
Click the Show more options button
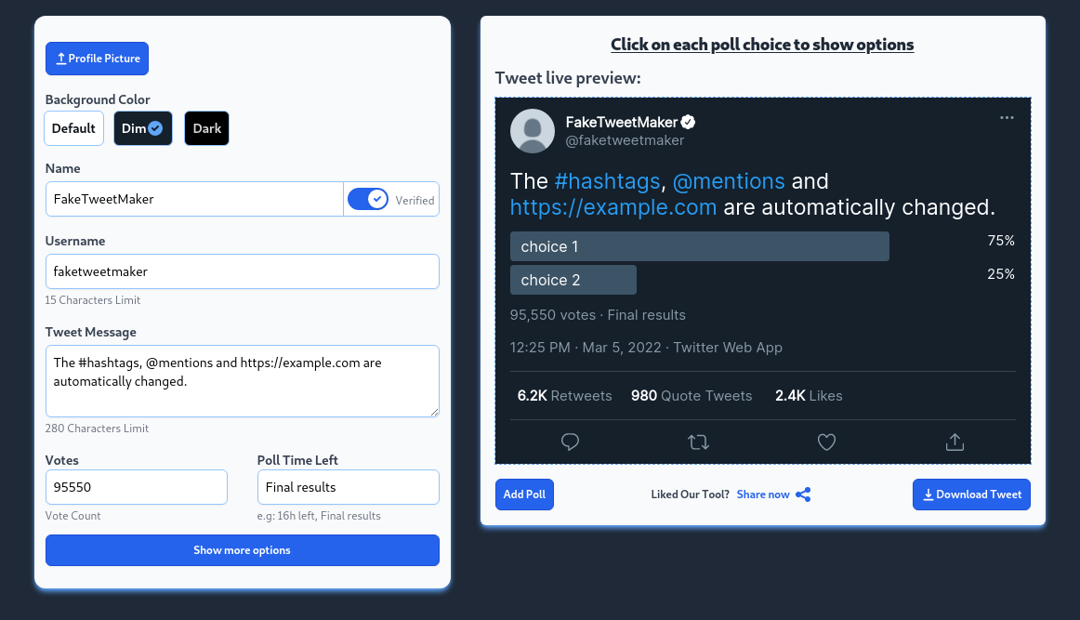point(242,549)
